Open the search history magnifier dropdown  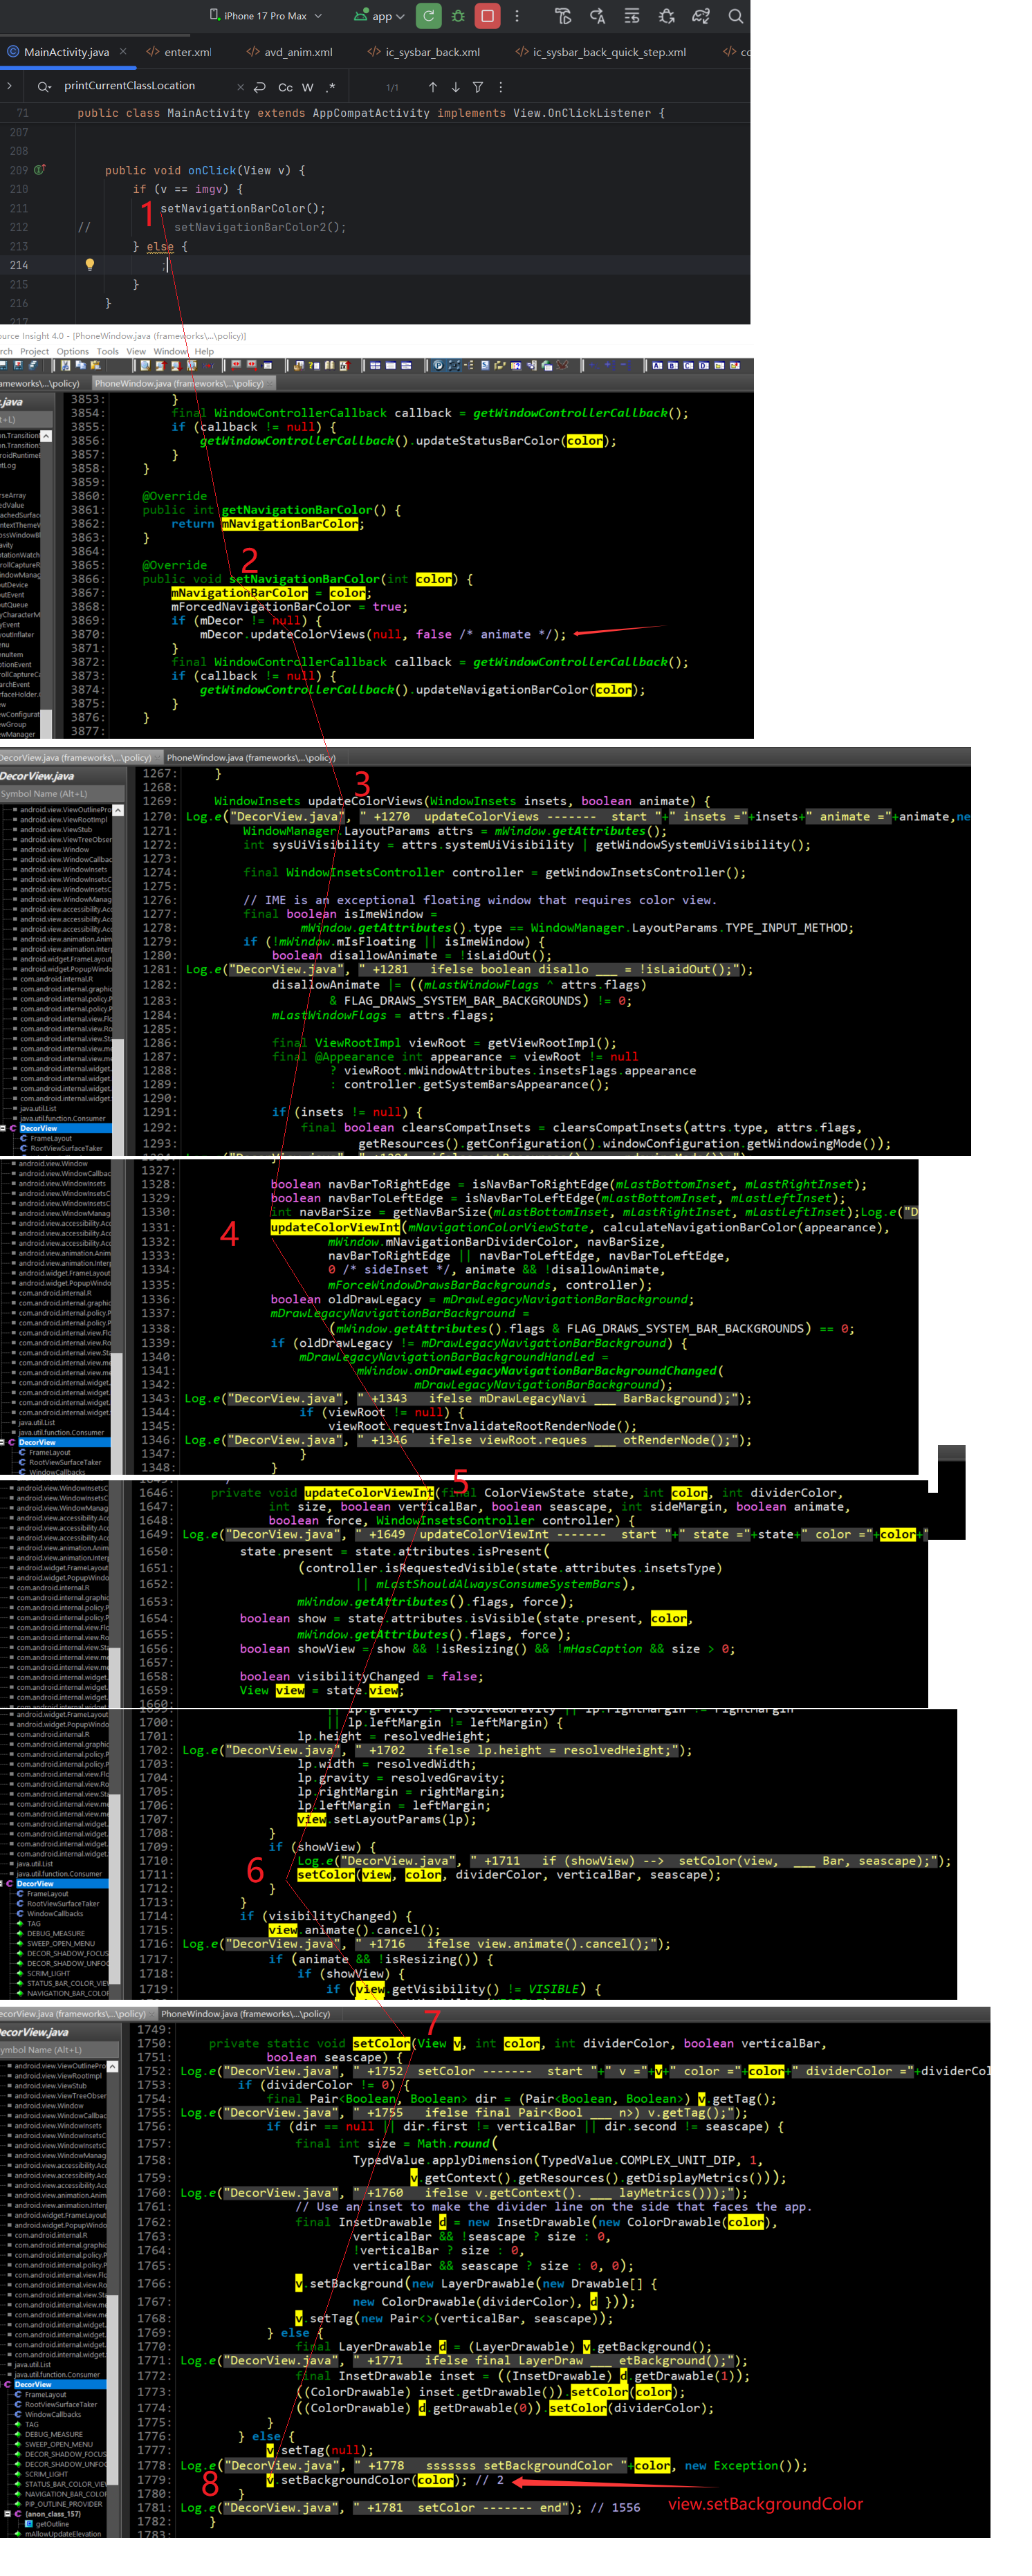click(44, 87)
